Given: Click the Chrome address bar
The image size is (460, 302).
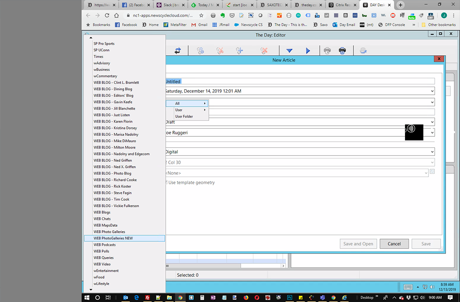Looking at the screenshot, I should click(163, 15).
